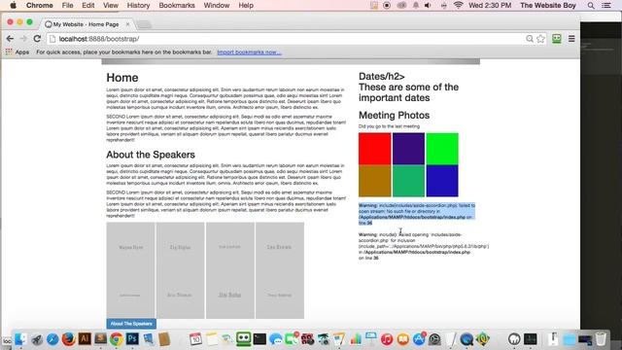622x350 pixels.
Task: Open QuickTime Player in the dock
Action: tap(466, 339)
